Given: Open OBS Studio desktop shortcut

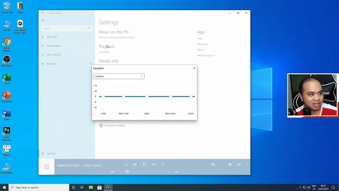Looking at the screenshot, I should point(7,60).
